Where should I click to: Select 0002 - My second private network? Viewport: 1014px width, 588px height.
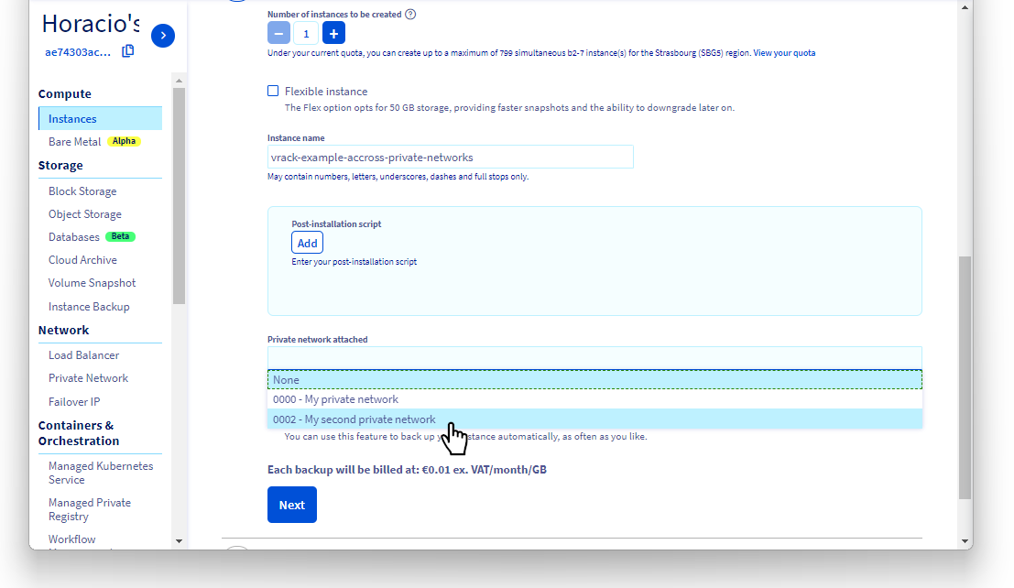click(x=594, y=419)
